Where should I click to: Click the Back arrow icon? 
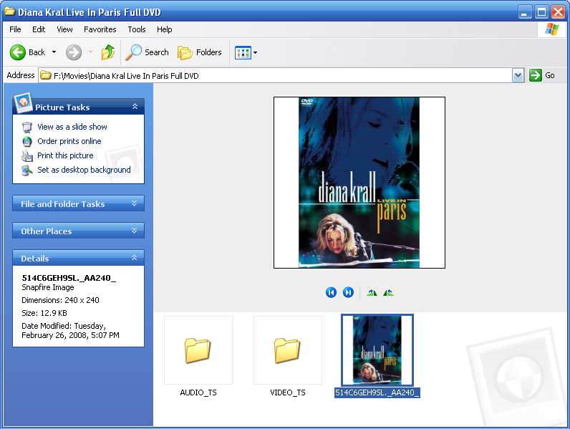[x=17, y=52]
